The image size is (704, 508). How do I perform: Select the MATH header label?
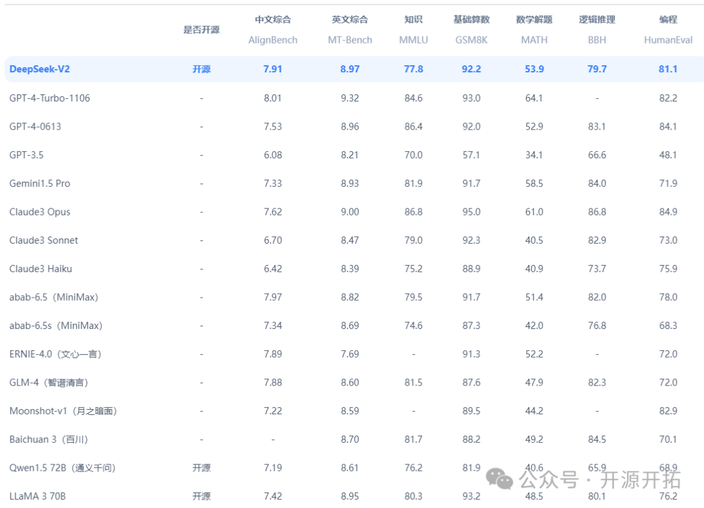coord(535,40)
